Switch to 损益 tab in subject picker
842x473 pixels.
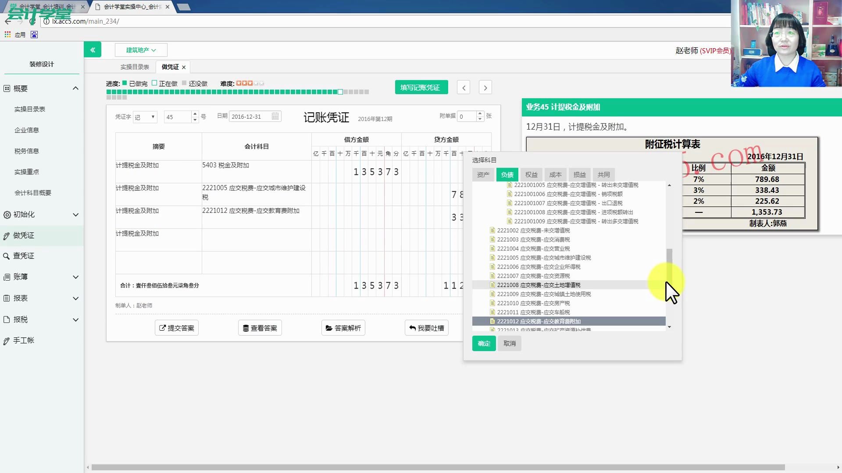click(x=579, y=174)
